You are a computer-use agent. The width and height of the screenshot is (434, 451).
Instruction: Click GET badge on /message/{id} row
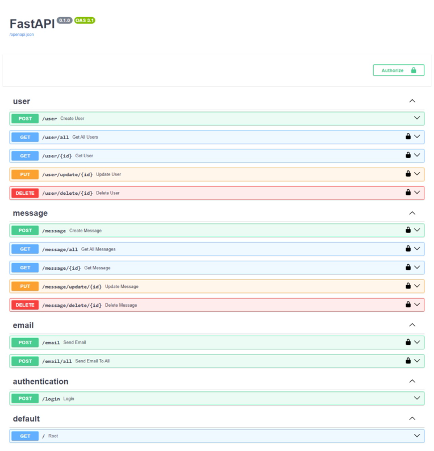[25, 268]
